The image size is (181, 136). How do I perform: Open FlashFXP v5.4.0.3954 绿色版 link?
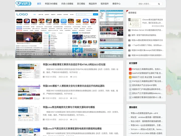point(147,133)
